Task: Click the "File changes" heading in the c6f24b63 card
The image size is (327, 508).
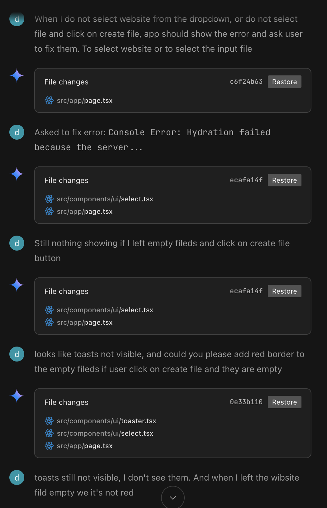Action: pos(66,82)
